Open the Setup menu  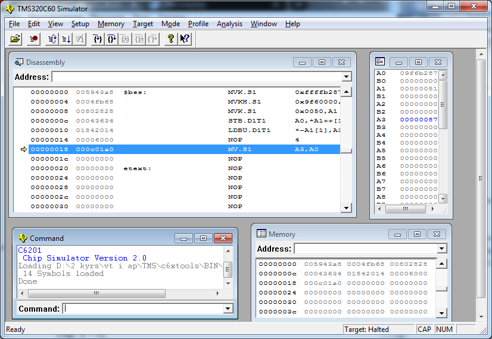coord(80,24)
